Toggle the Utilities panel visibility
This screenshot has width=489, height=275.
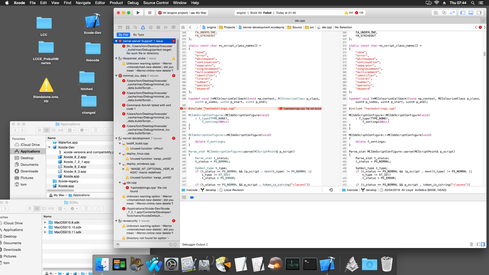(479, 13)
